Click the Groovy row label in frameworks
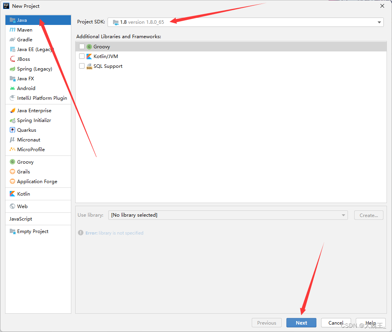This screenshot has height=332, width=392. (x=101, y=47)
